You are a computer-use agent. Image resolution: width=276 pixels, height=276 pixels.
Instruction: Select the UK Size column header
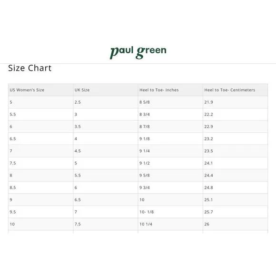(x=106, y=90)
